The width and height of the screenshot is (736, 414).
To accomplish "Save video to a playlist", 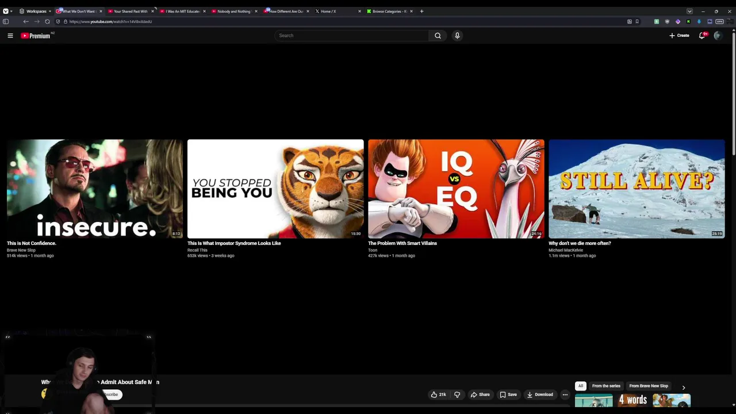I will (x=508, y=394).
